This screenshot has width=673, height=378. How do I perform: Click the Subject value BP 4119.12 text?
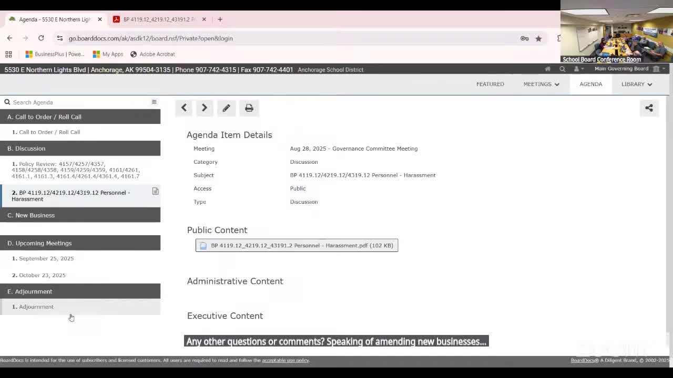pos(363,175)
